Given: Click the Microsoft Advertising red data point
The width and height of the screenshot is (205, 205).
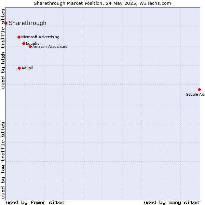Looking at the screenshot, I should [19, 37].
